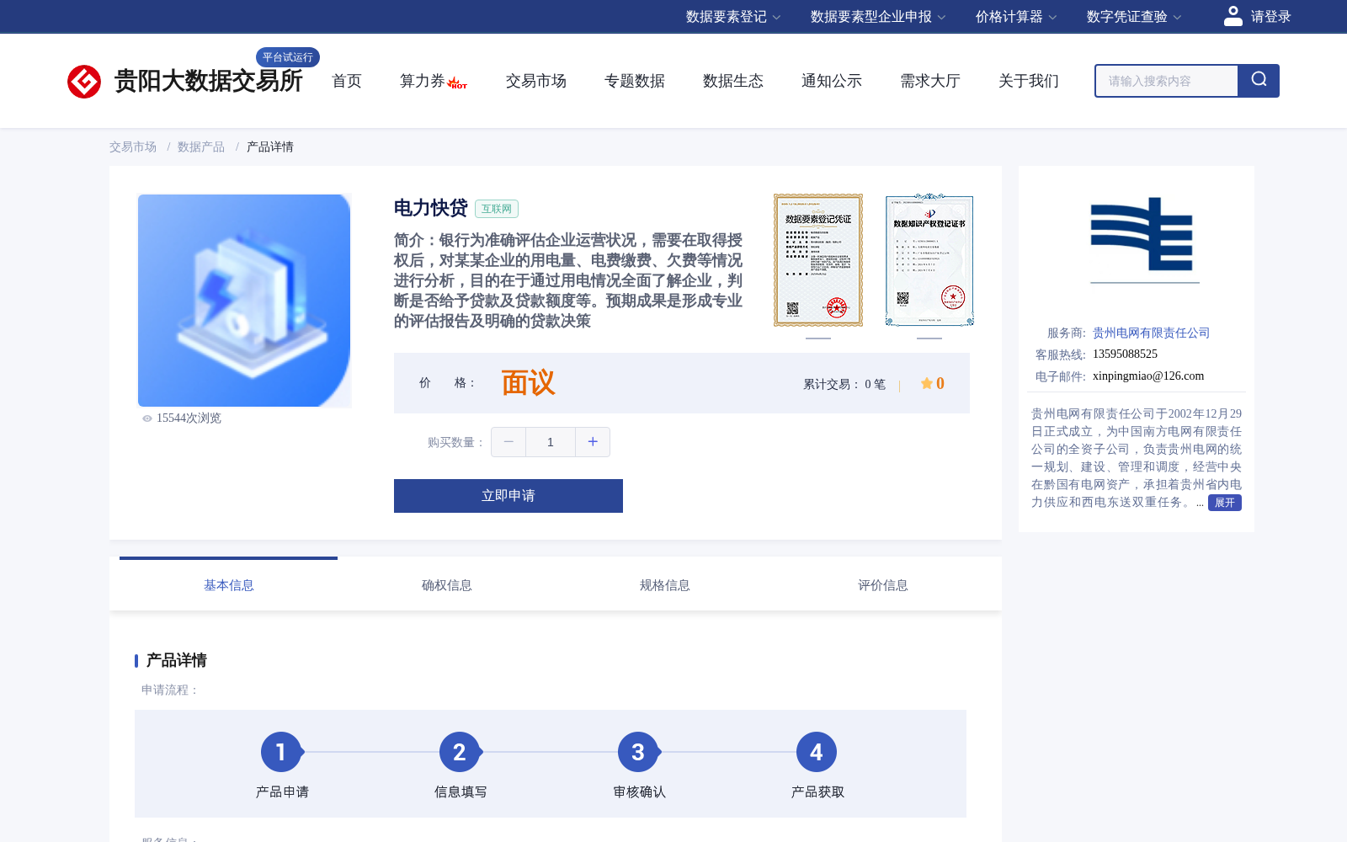This screenshot has height=842, width=1347.
Task: Open the 电力快贷 product image
Action: 244,301
